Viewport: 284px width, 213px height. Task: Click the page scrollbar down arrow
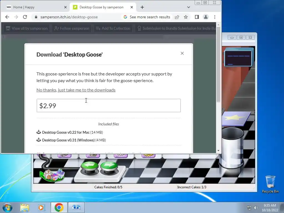pos(219,151)
